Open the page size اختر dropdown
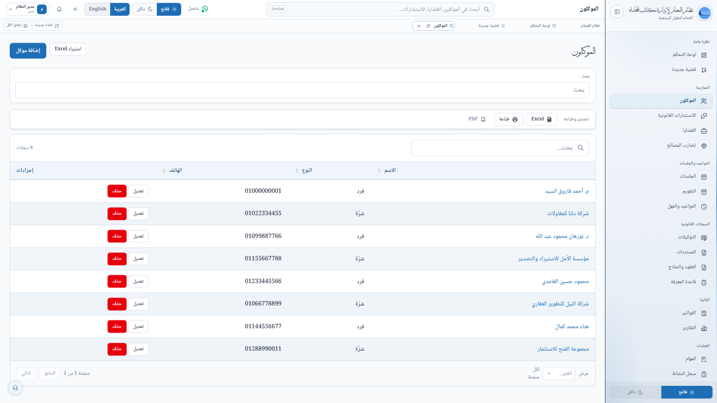Viewport: 717px width, 403px height. point(559,374)
